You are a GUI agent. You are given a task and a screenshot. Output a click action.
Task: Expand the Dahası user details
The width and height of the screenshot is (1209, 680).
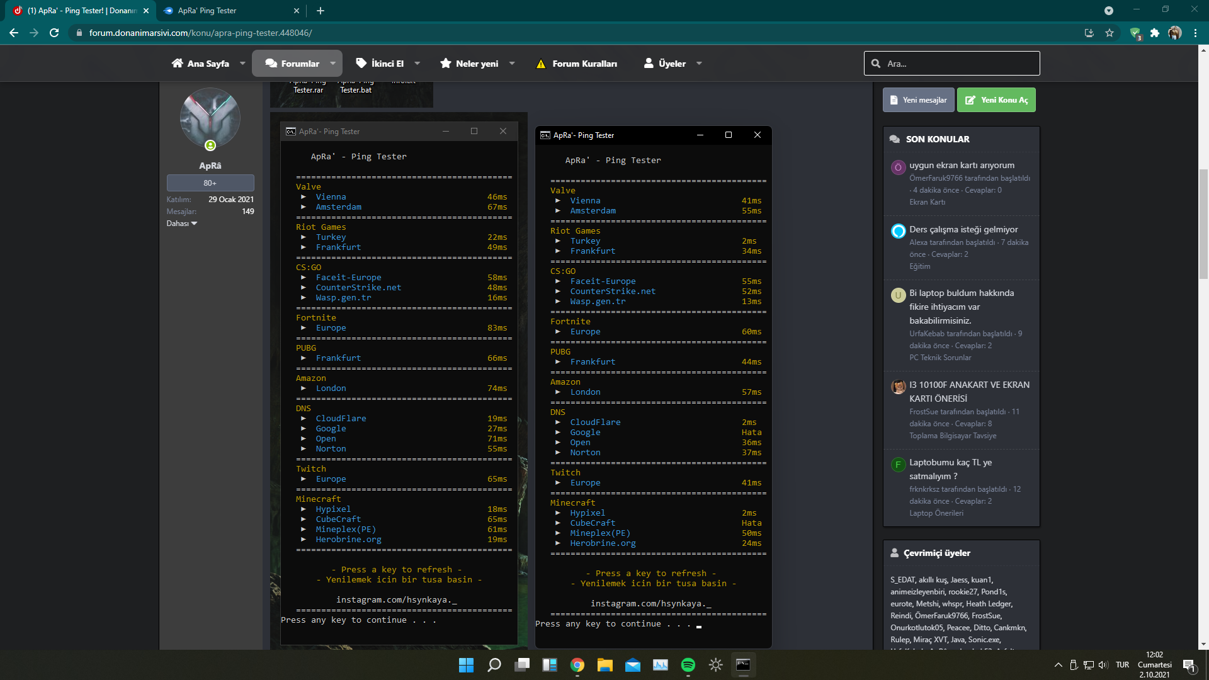point(182,224)
